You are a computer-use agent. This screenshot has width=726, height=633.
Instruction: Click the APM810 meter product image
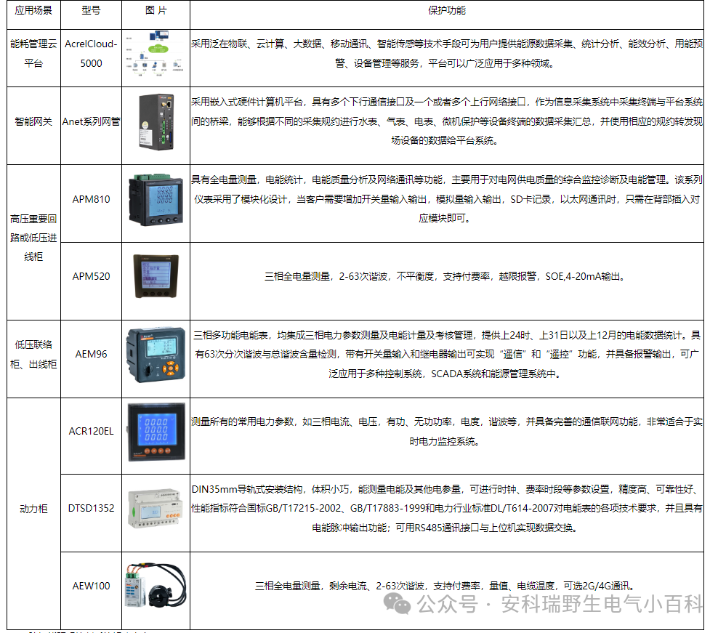tap(156, 200)
